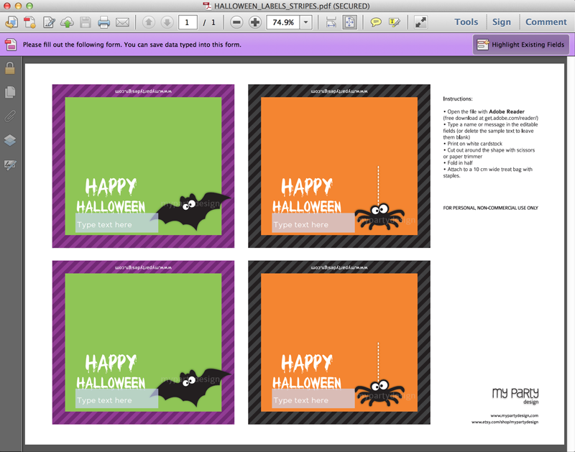
Task: Add a sticky note comment
Action: pos(376,22)
